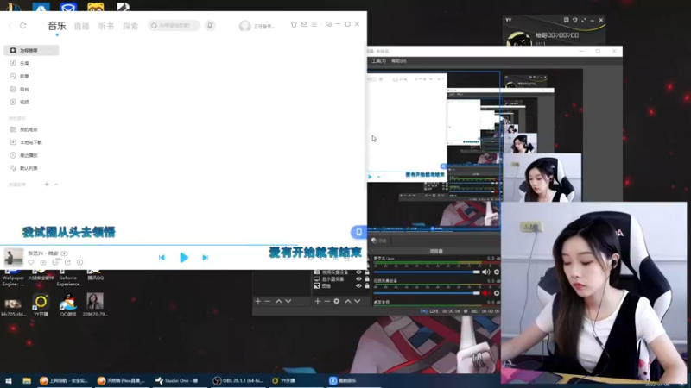The image size is (691, 388).
Task: Move scene down in the OBS scenes panel
Action: [x=288, y=301]
